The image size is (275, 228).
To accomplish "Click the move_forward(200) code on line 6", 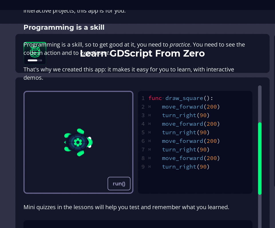I will point(191,141).
